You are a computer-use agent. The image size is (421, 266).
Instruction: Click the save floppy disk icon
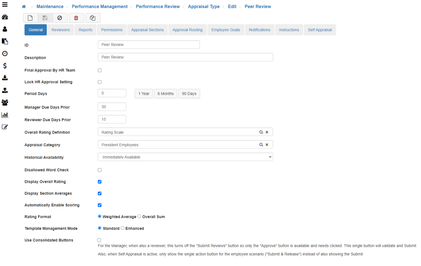point(45,18)
